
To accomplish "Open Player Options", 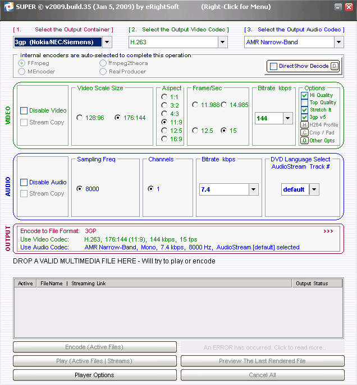I will tap(95, 375).
